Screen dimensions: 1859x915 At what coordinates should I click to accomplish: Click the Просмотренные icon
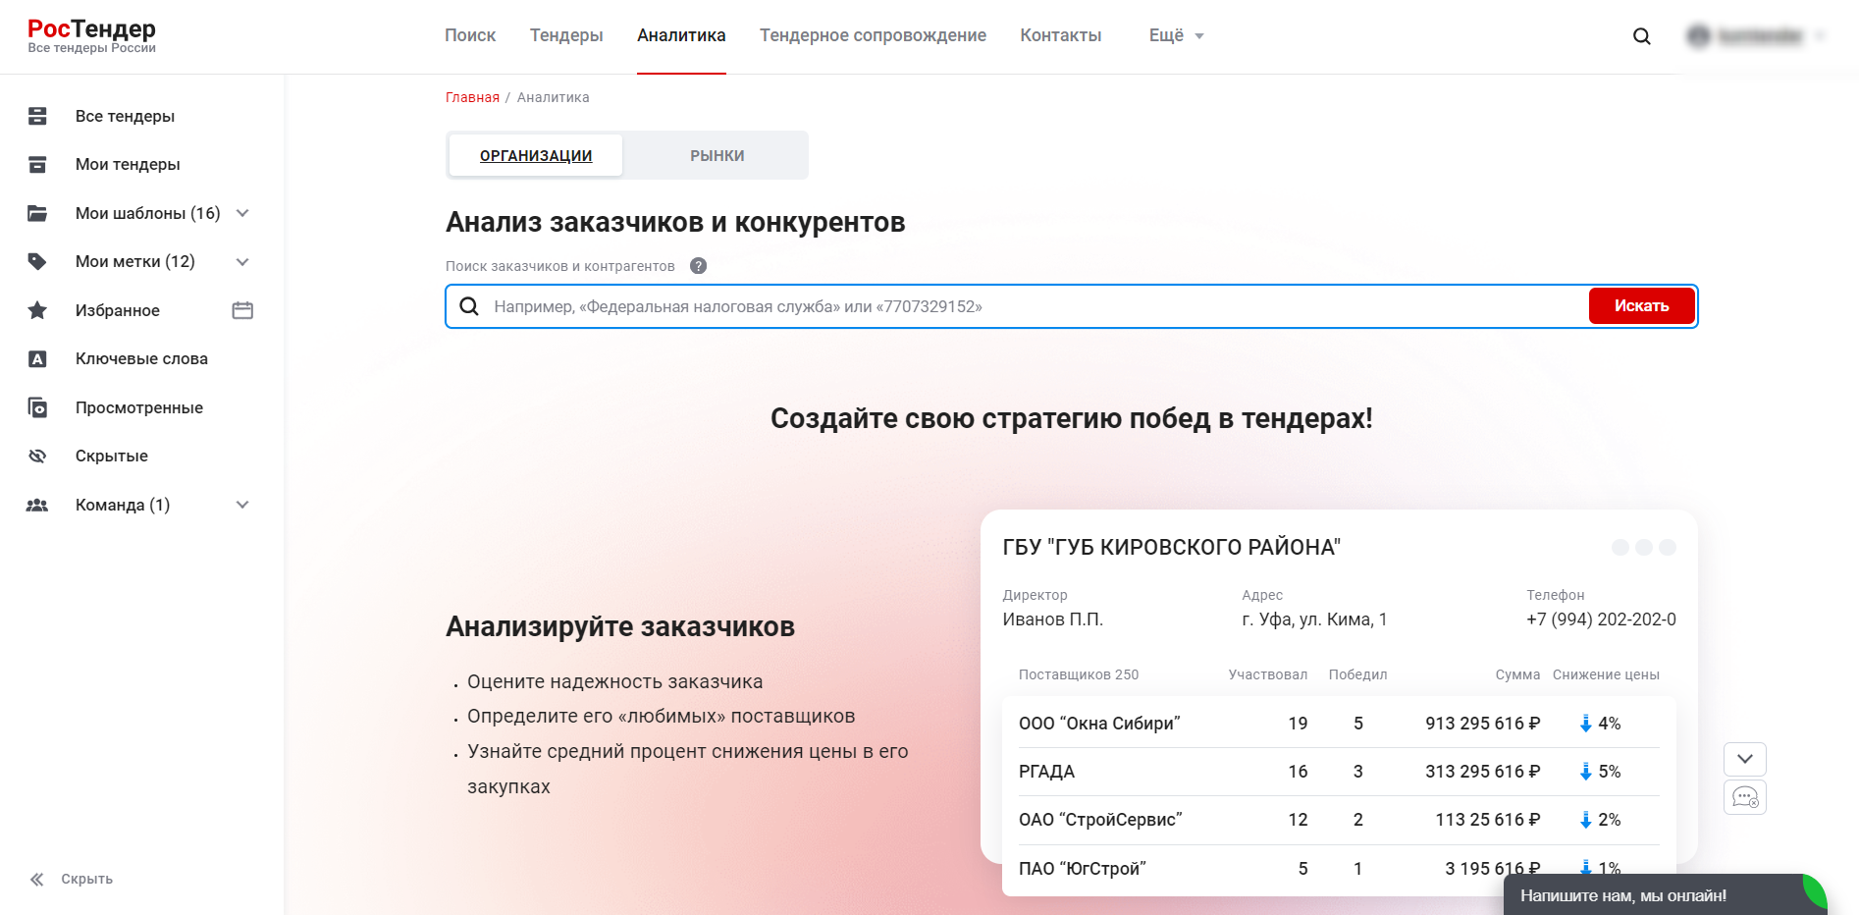click(x=37, y=407)
